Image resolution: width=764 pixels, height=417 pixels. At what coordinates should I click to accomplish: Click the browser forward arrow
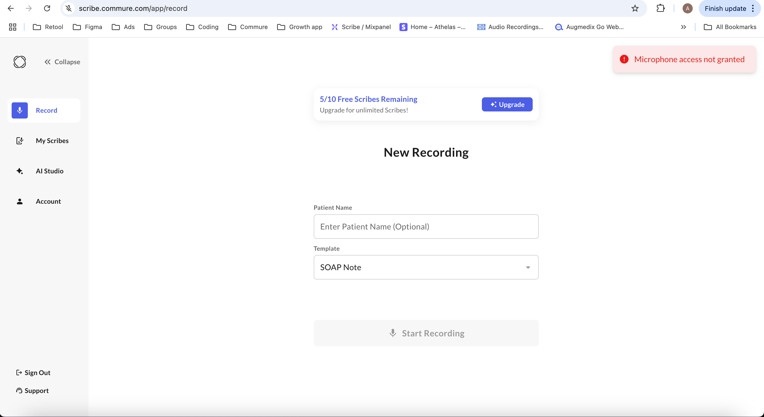click(29, 8)
